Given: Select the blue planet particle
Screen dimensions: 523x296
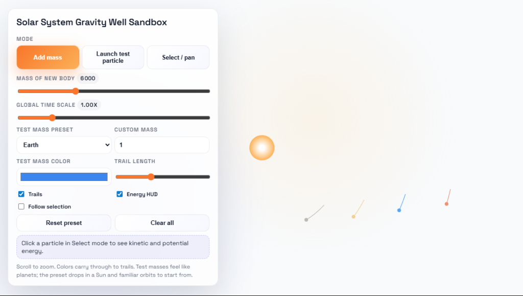Looking at the screenshot, I should (399, 210).
